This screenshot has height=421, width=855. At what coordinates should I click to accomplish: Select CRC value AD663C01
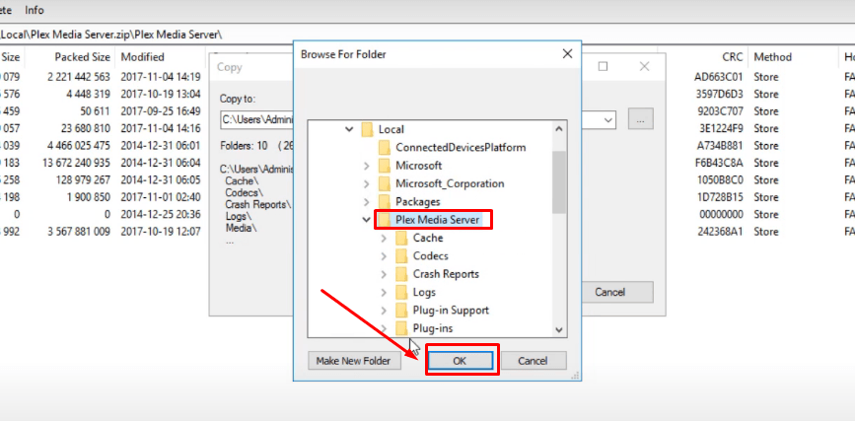[x=719, y=77]
